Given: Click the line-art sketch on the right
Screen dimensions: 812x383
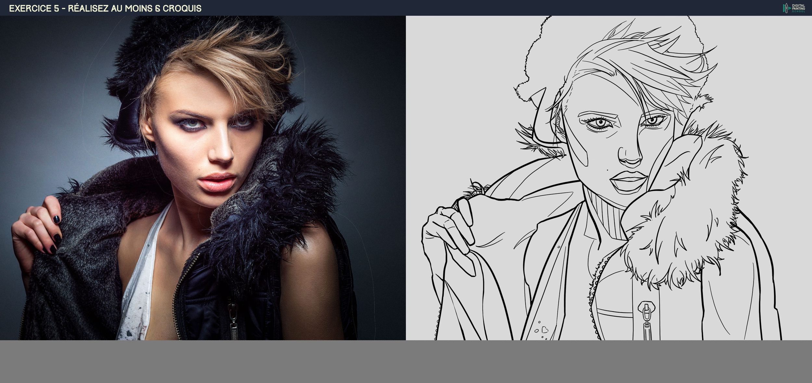Looking at the screenshot, I should coord(609,178).
